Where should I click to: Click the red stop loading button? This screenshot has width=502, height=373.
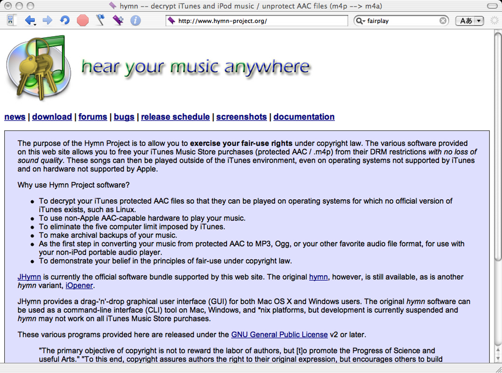[83, 21]
